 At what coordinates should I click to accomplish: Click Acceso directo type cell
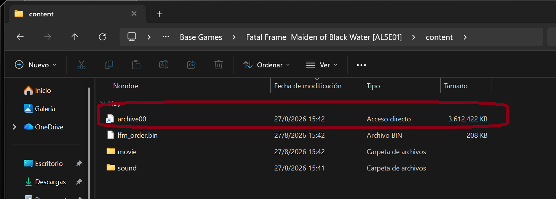pos(389,119)
